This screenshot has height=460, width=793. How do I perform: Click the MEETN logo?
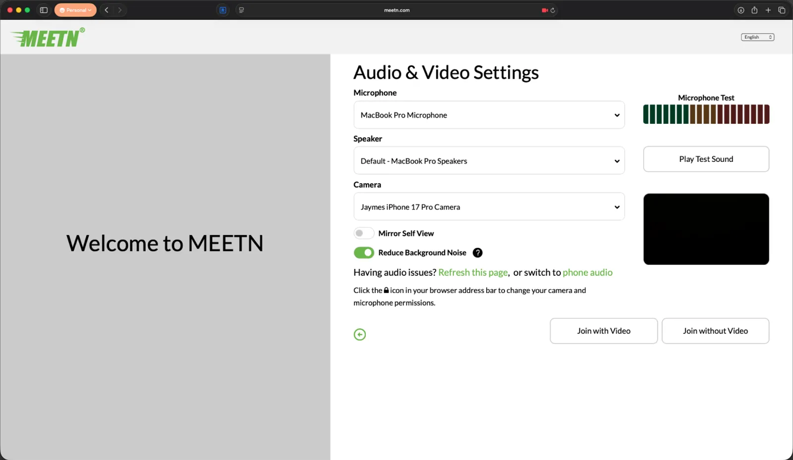click(48, 37)
